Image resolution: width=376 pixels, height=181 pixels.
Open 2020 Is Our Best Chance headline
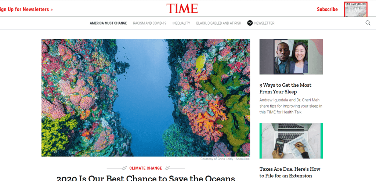click(x=145, y=178)
